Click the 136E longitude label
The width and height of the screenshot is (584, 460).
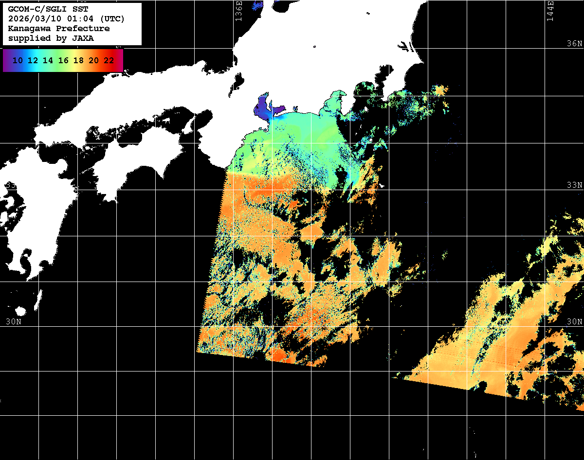[238, 10]
